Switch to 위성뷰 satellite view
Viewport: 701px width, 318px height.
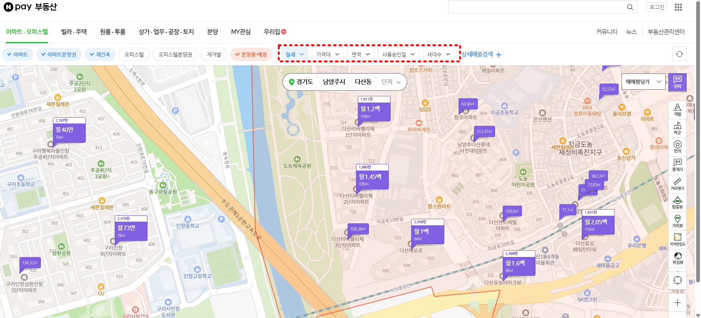(x=677, y=258)
